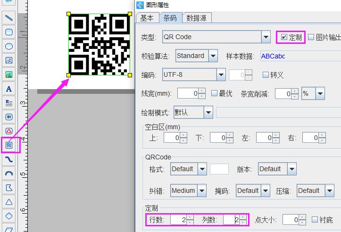The height and width of the screenshot is (232, 341).
Task: Open the 格式 Default dropdown
Action: [x=202, y=169]
